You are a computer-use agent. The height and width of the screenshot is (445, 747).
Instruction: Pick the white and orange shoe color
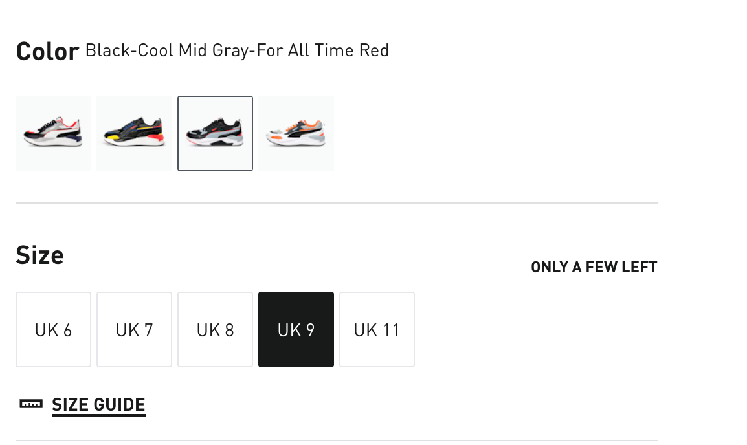pos(296,134)
